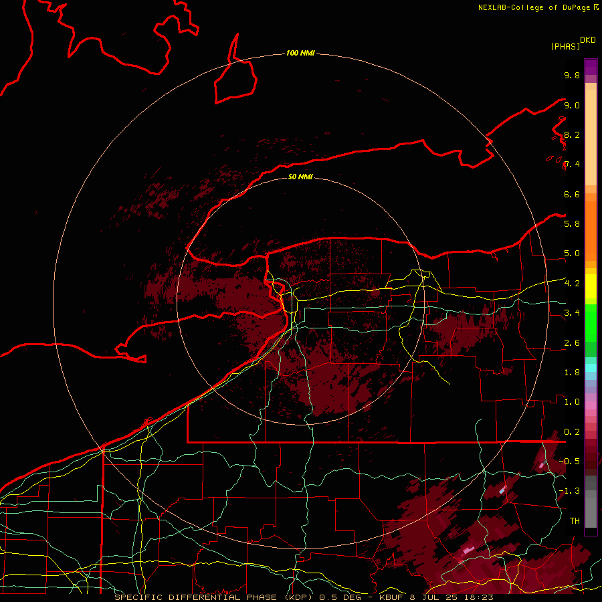The width and height of the screenshot is (602, 602).
Task: Click the 0.2 value on the color scale
Action: [572, 432]
